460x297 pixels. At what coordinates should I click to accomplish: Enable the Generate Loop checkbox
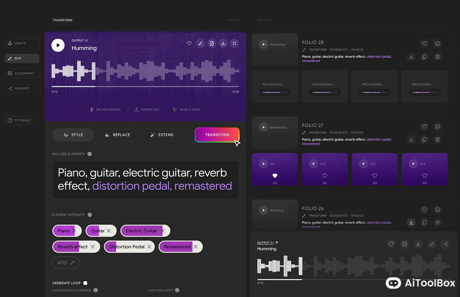[x=85, y=283]
